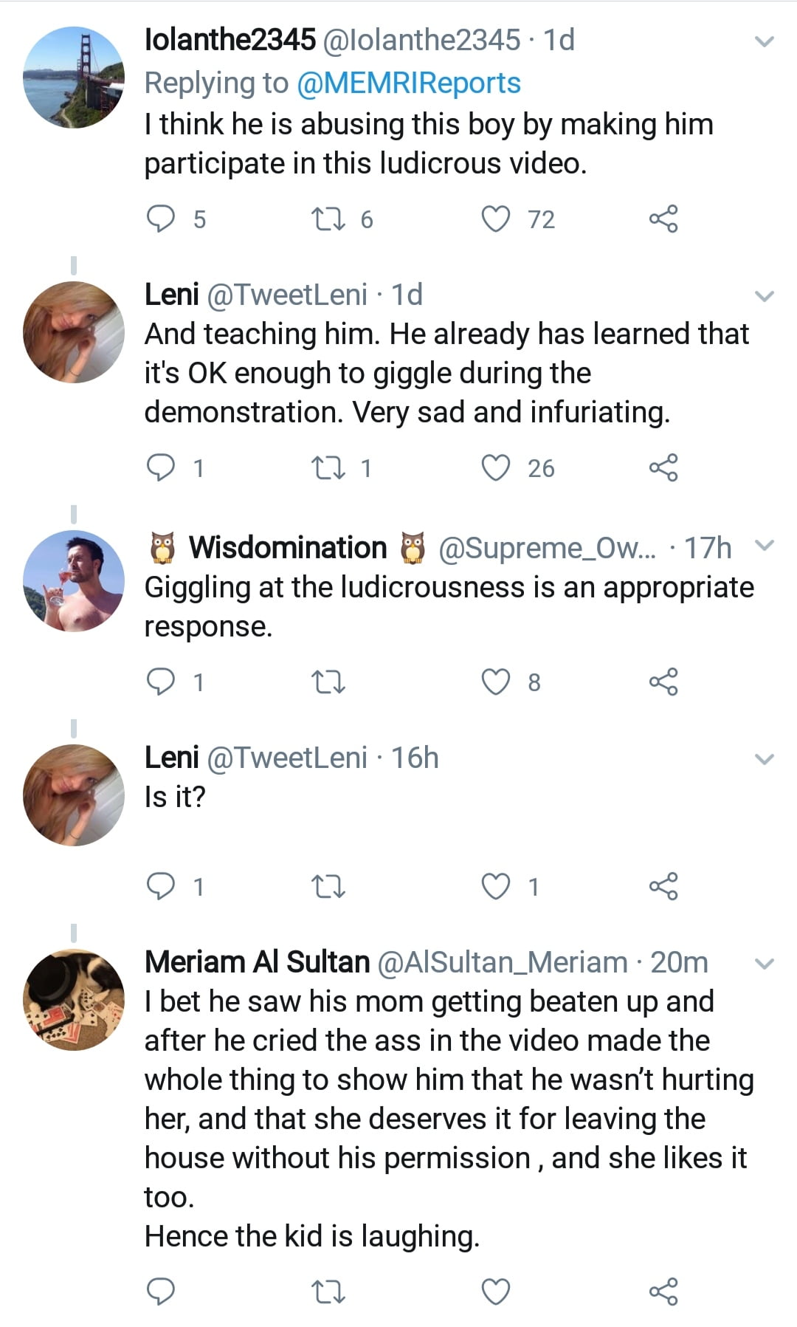Share Meriam Al Sultan's tweet
The height and width of the screenshot is (1327, 797).
663,1292
